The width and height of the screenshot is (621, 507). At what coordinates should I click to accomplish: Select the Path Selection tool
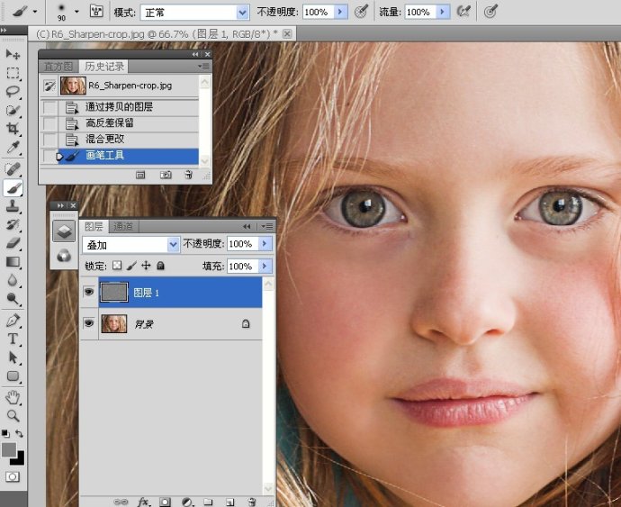coord(13,358)
